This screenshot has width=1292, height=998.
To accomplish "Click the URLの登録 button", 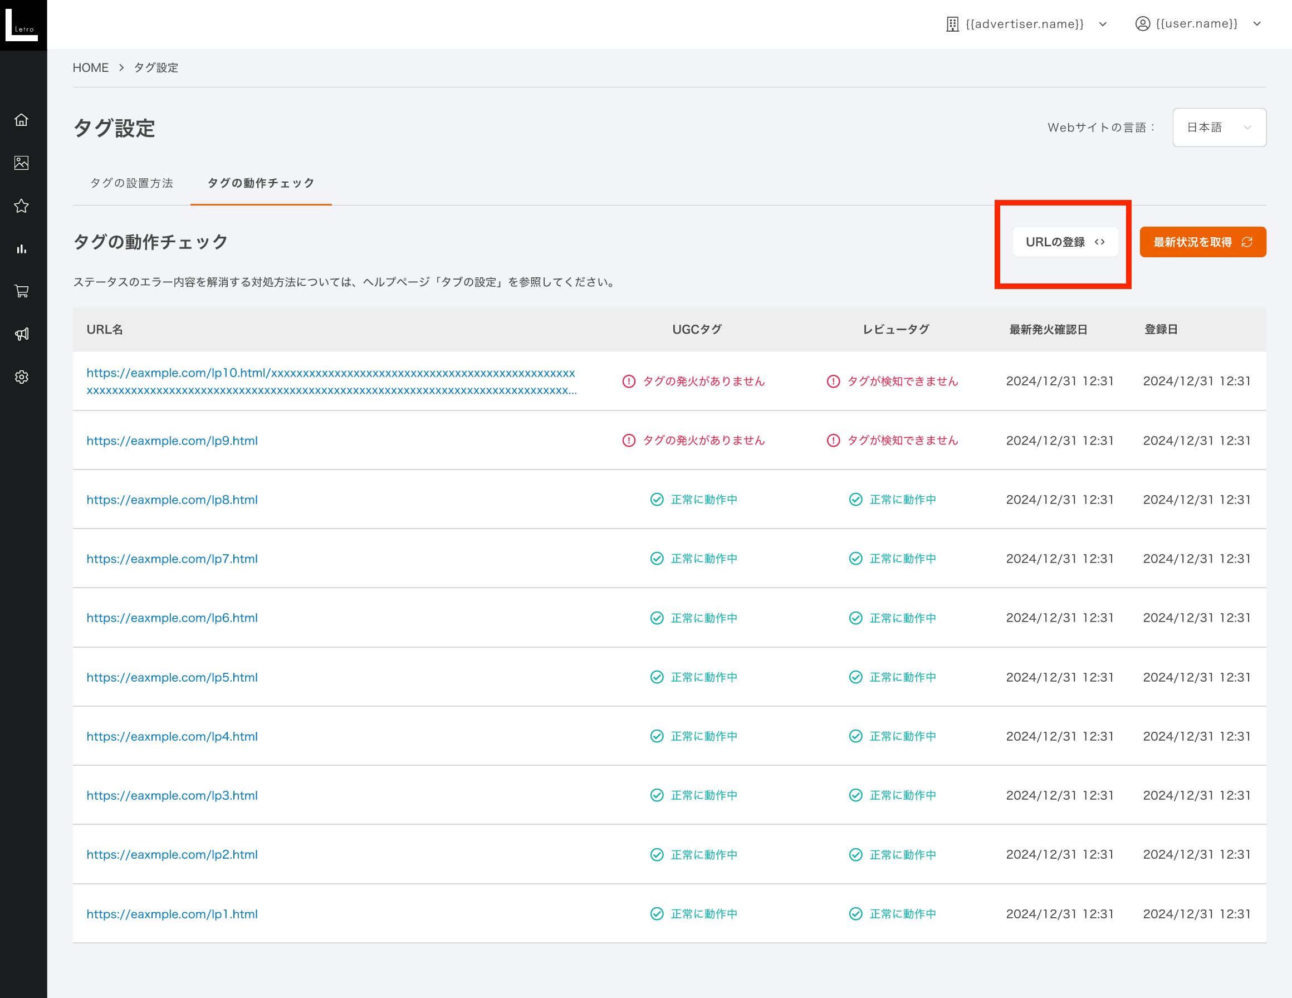I will point(1065,242).
